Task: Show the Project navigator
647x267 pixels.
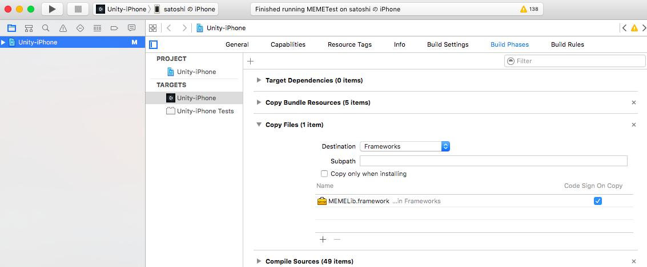Action: coord(11,28)
